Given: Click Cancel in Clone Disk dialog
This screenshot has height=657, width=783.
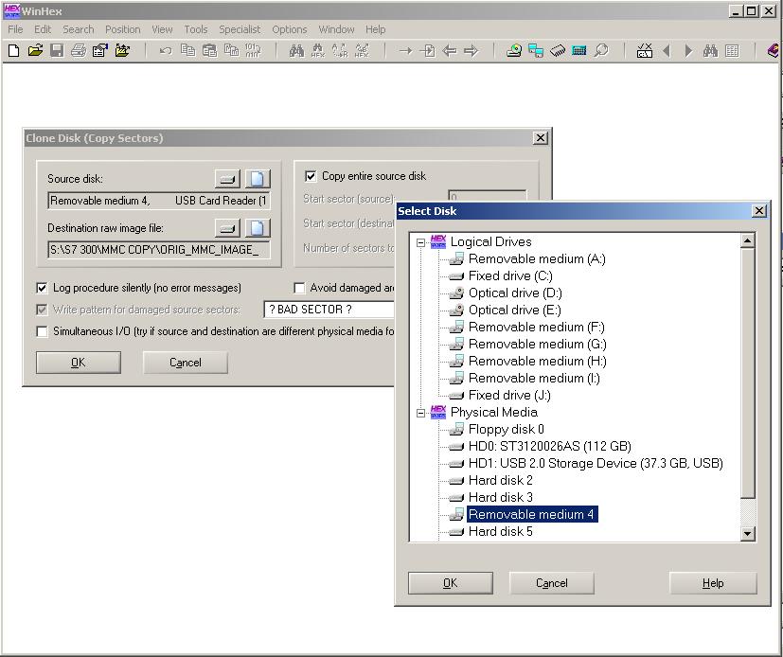Looking at the screenshot, I should pyautogui.click(x=186, y=363).
